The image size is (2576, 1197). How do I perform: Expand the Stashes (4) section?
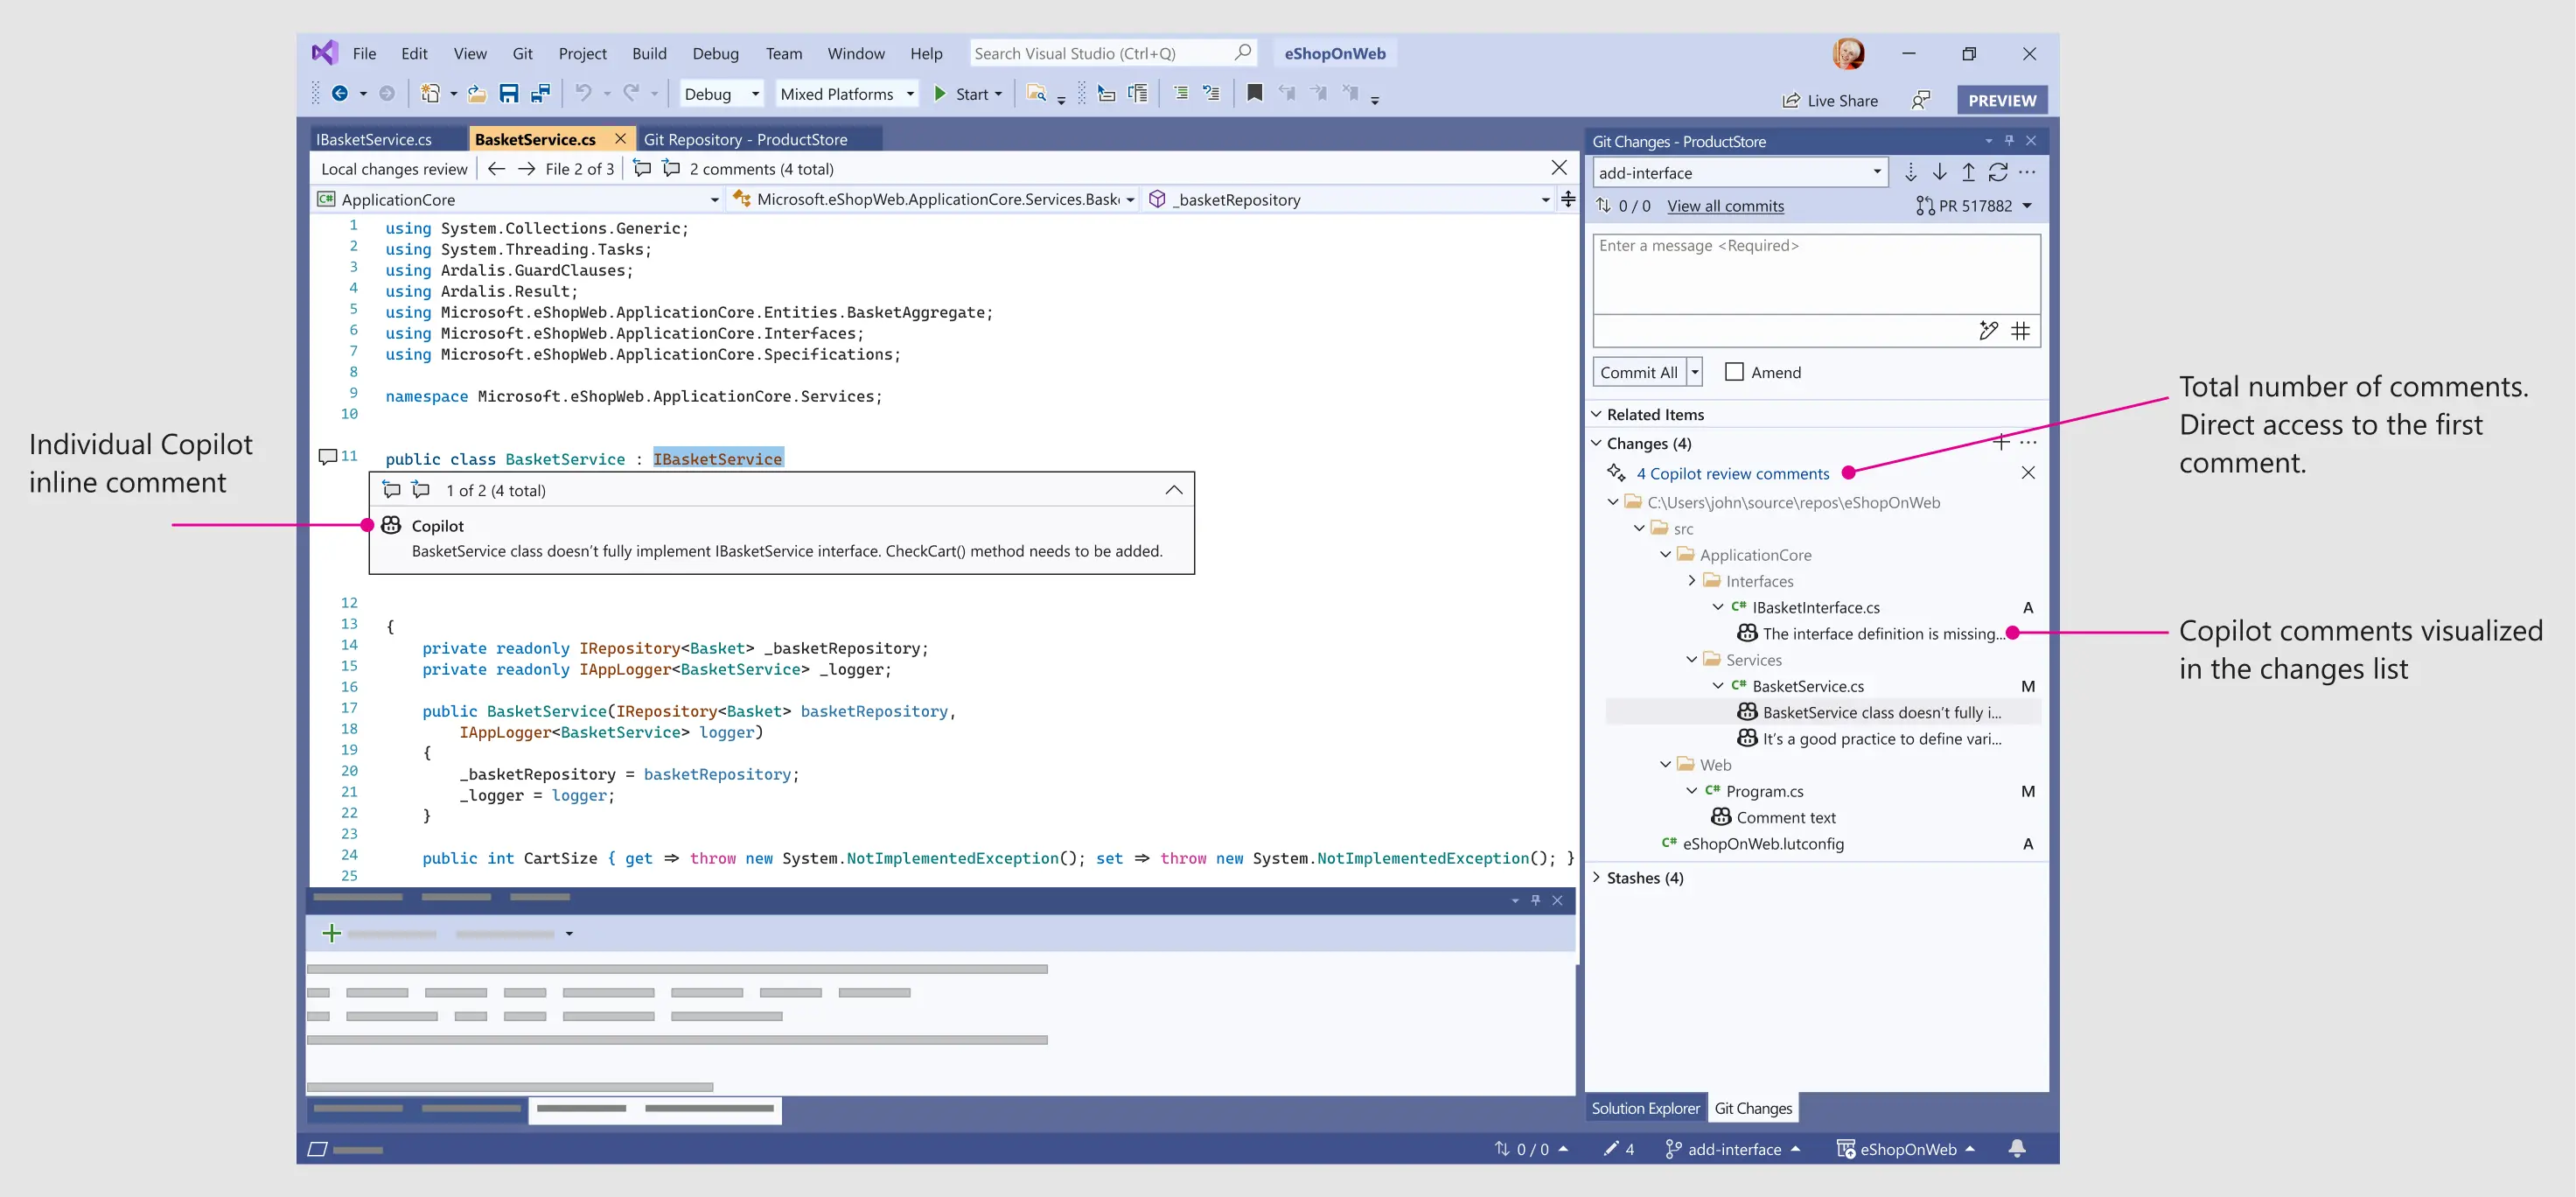(1596, 878)
